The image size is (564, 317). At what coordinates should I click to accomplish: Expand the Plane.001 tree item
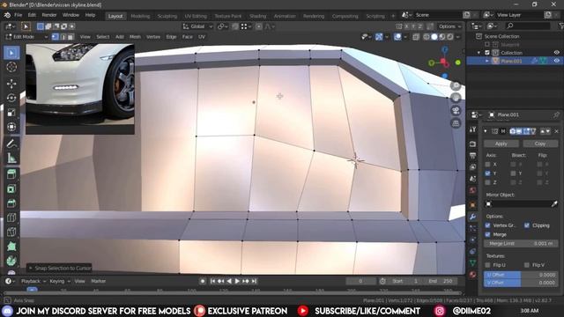pos(487,61)
